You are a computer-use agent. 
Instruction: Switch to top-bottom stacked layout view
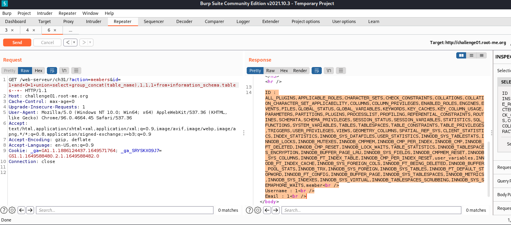(472, 55)
